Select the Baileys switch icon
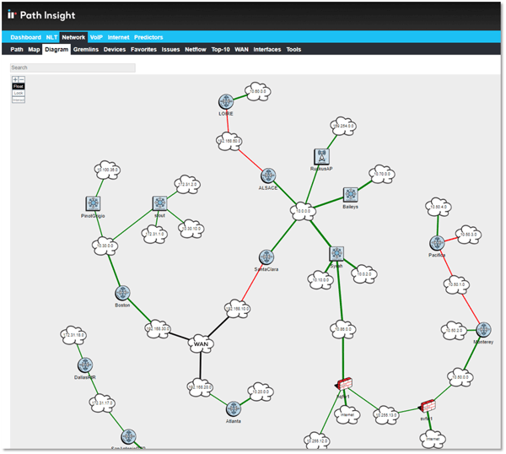Viewport: 506px width, 454px height. click(x=350, y=195)
